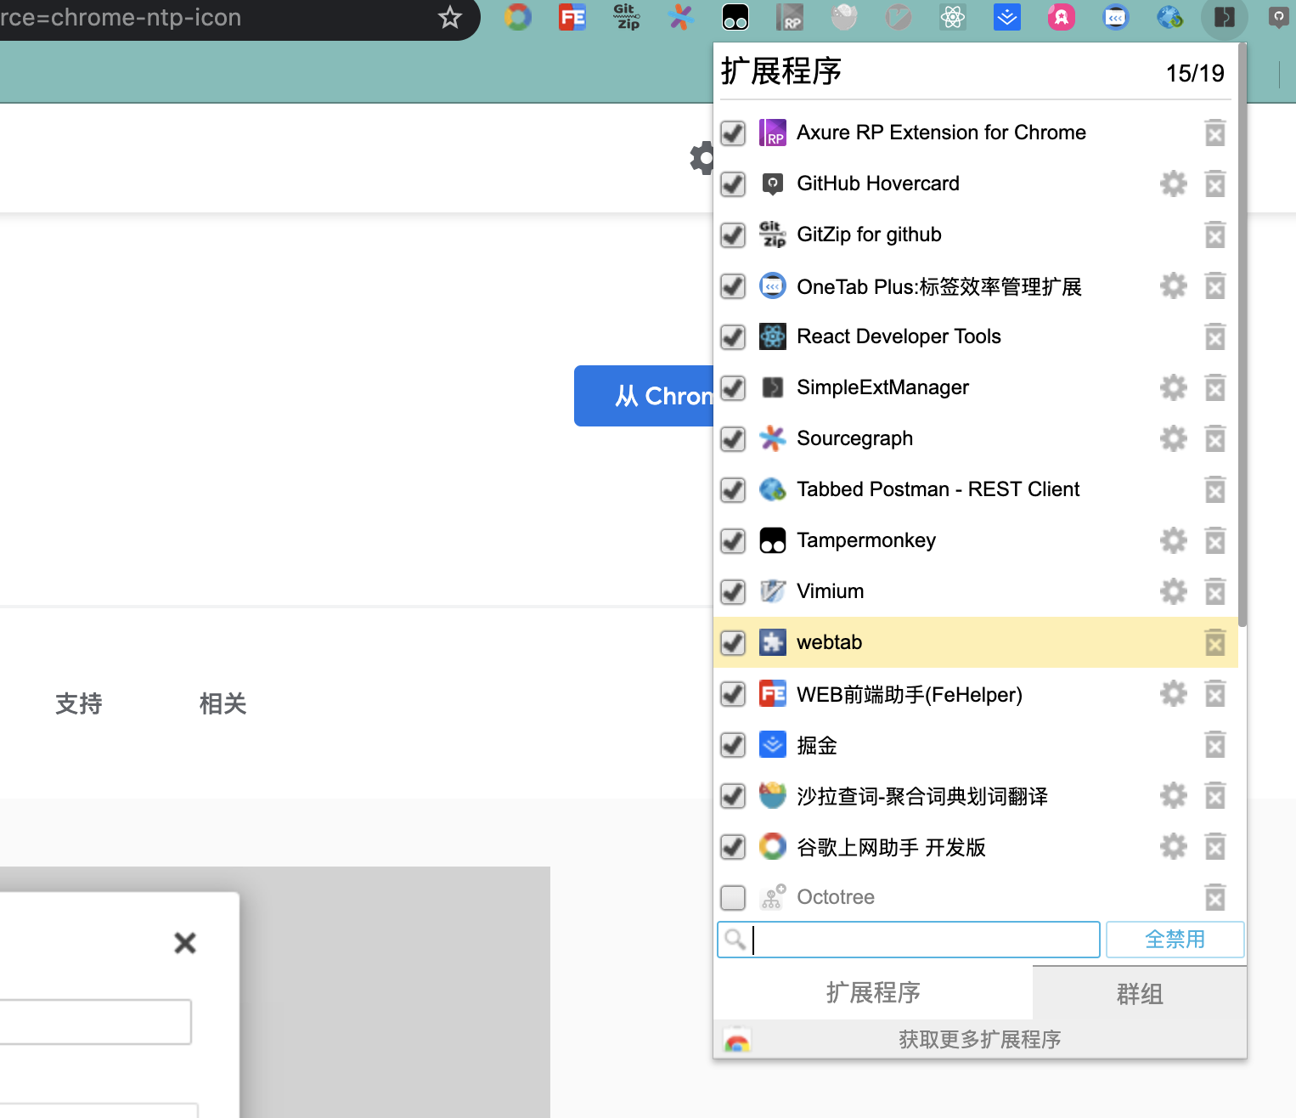The width and height of the screenshot is (1296, 1118).
Task: Uninstall GitZip for github with trash icon
Action: 1215,234
